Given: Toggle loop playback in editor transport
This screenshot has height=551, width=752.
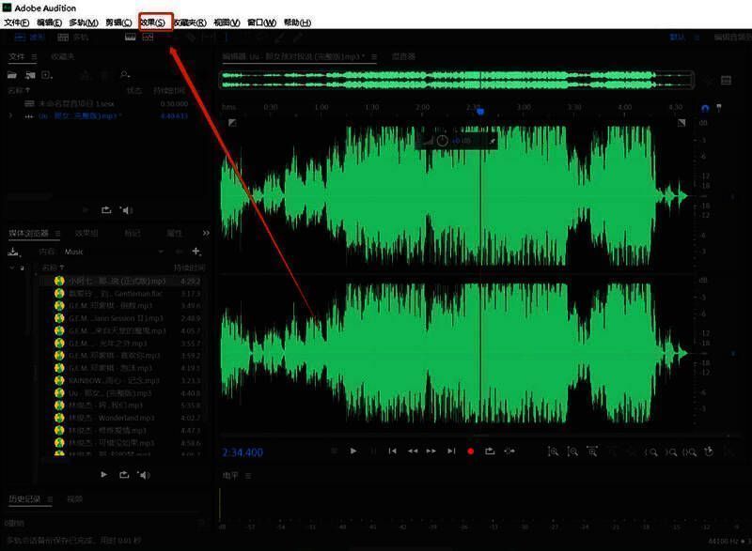Looking at the screenshot, I should click(x=490, y=452).
